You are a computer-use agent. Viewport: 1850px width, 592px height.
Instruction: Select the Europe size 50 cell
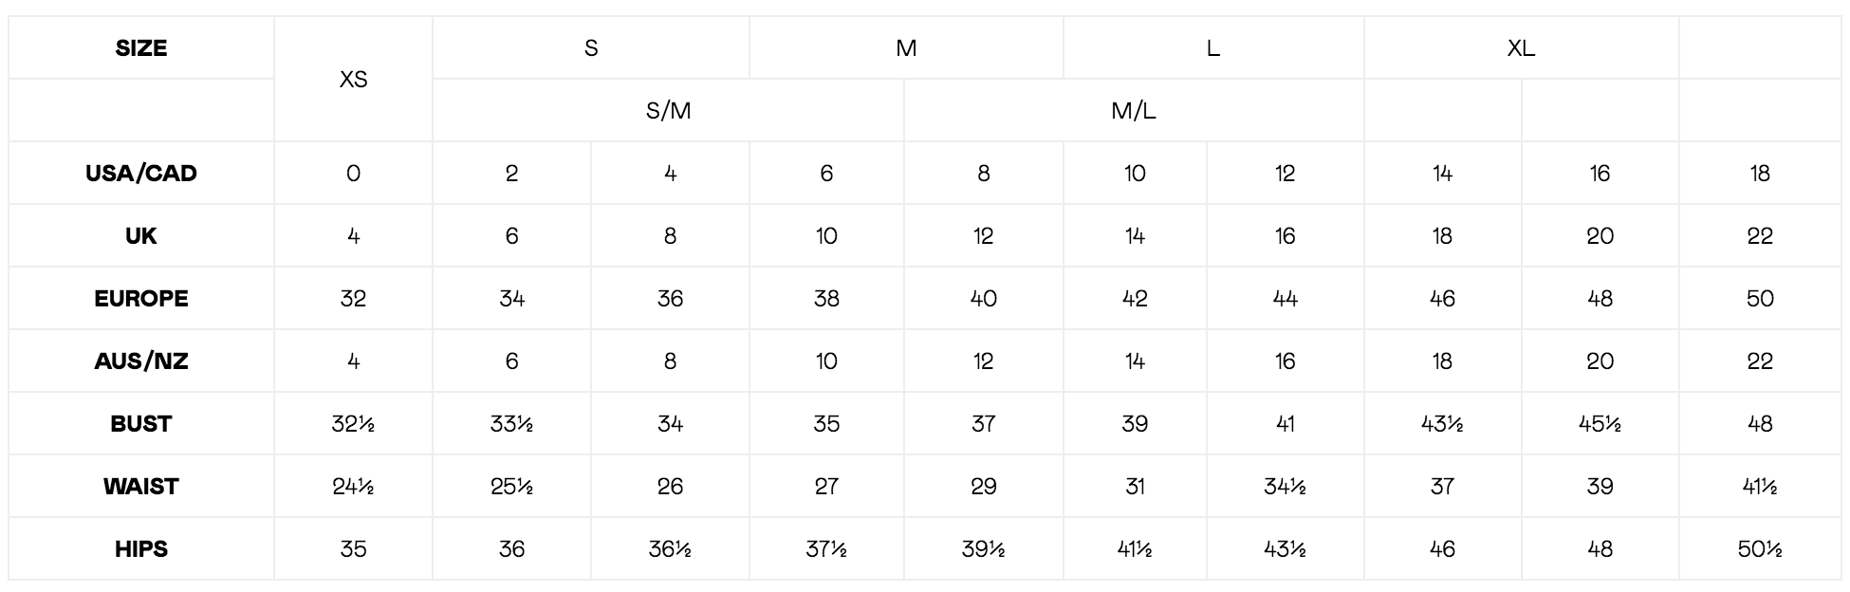pos(1760,299)
